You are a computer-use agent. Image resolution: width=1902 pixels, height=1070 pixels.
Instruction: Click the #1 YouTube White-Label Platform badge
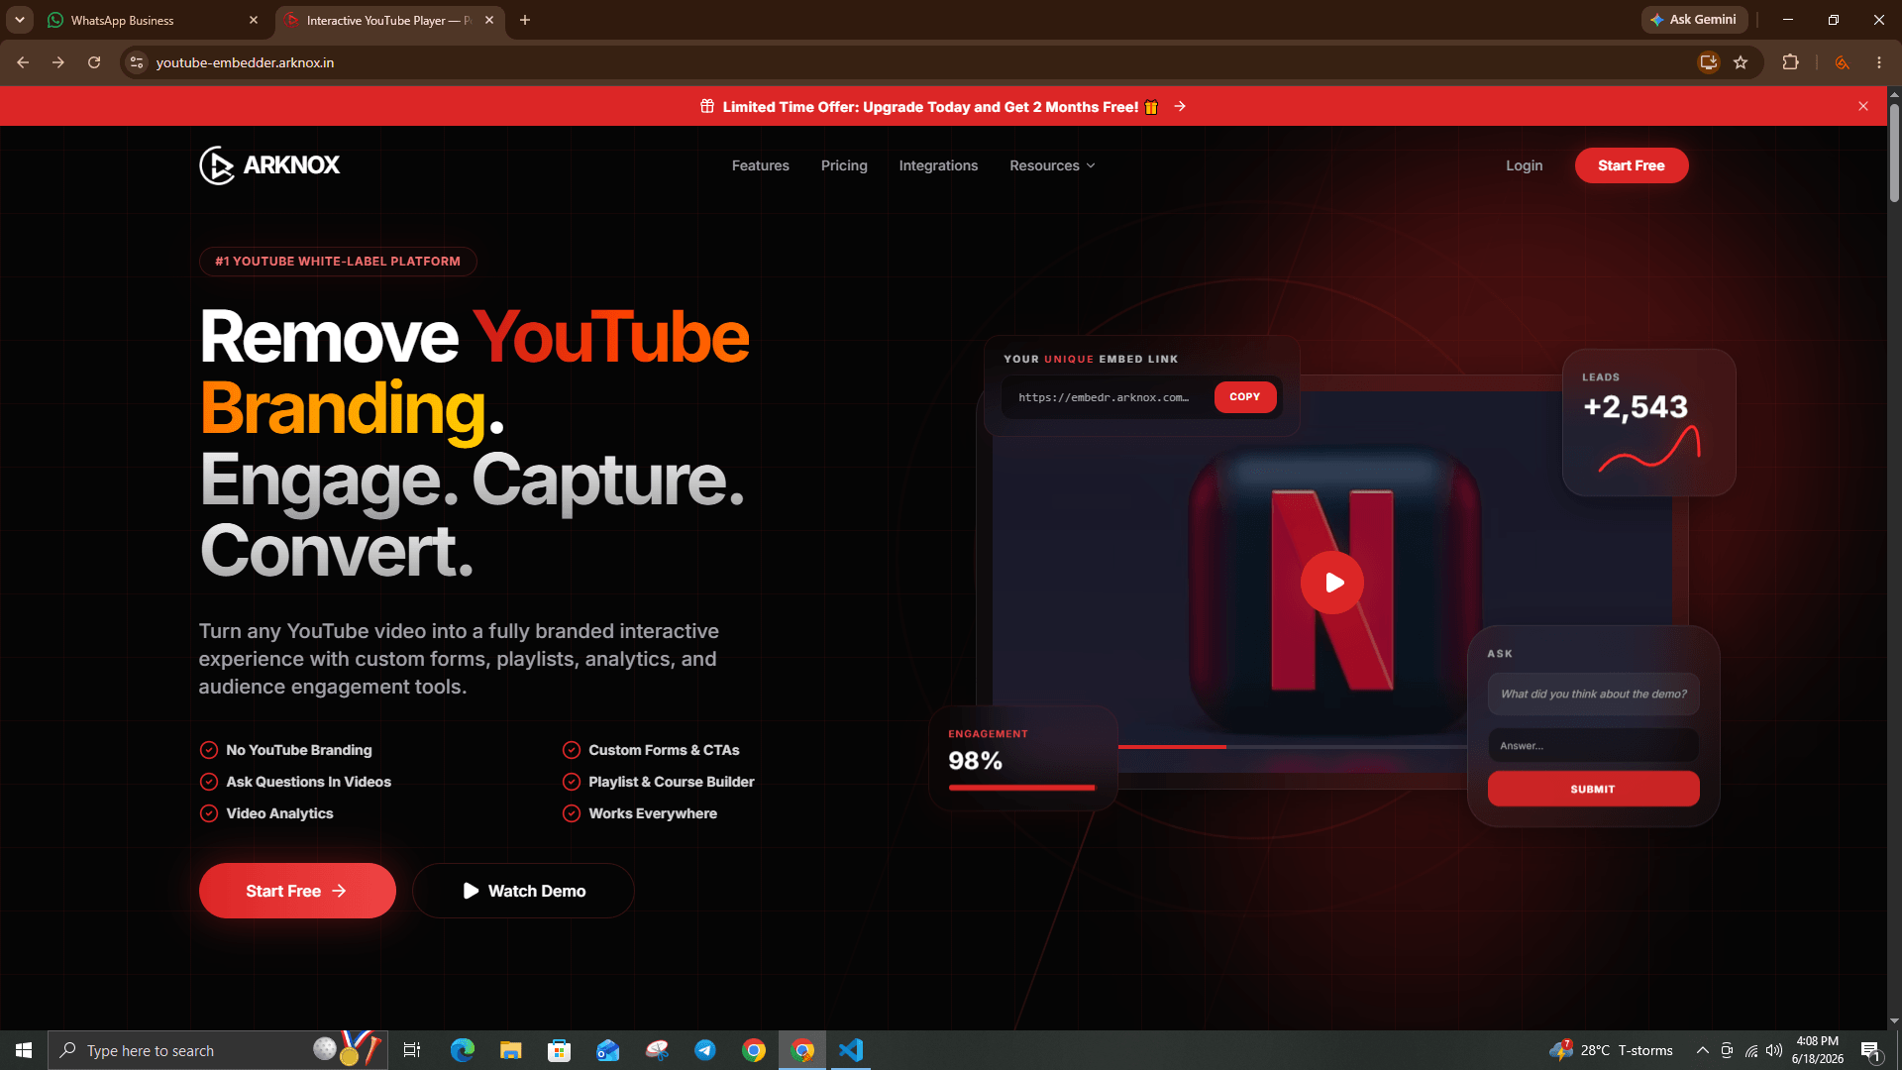click(x=338, y=262)
